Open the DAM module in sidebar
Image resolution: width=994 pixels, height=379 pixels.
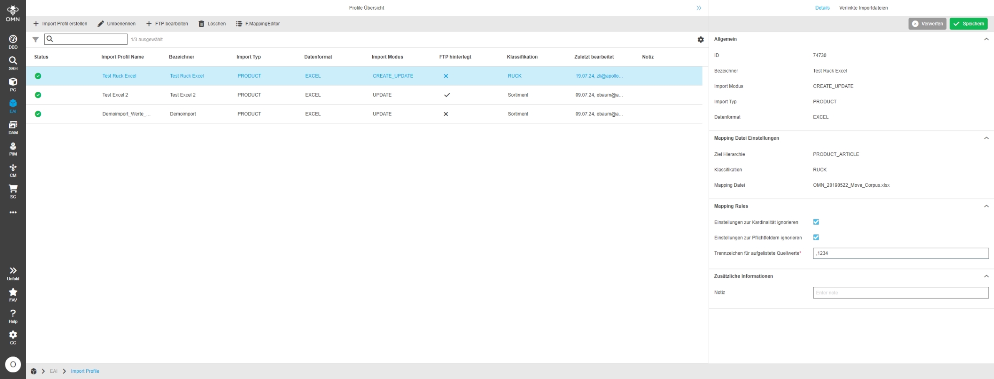pos(13,127)
